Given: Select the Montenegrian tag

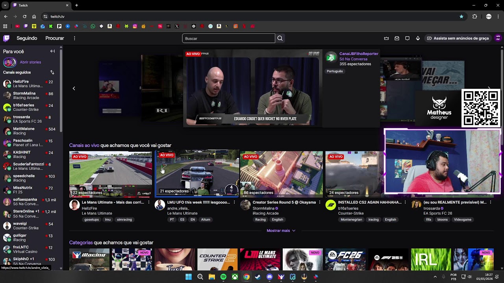Looking at the screenshot, I should 351,220.
